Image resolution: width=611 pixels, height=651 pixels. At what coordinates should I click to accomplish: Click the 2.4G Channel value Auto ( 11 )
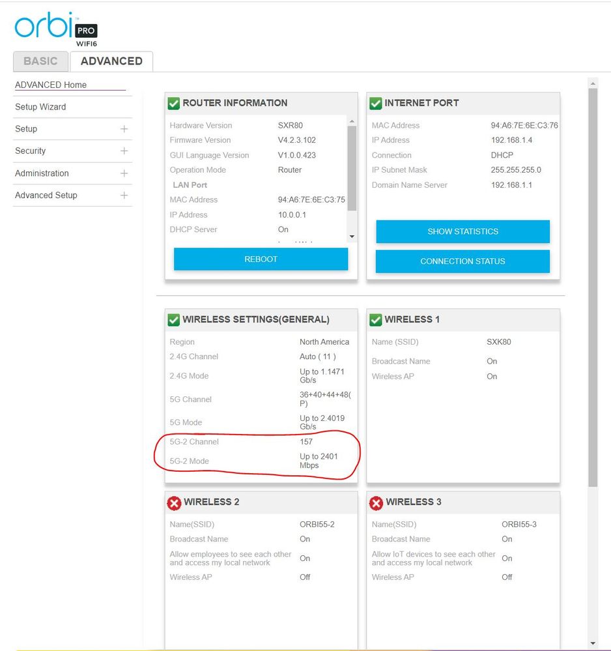click(317, 356)
